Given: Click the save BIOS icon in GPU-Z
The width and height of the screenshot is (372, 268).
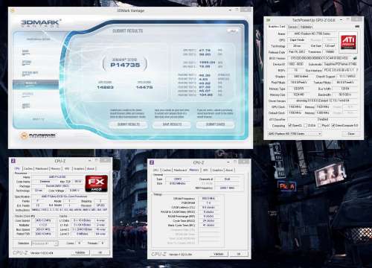Looking at the screenshot, I should pyautogui.click(x=355, y=58).
